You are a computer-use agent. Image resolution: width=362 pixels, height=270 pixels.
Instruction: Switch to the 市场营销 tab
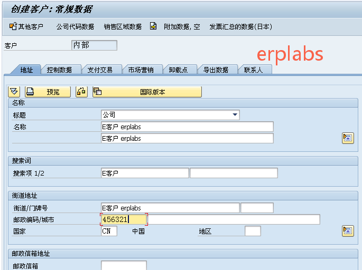click(141, 70)
